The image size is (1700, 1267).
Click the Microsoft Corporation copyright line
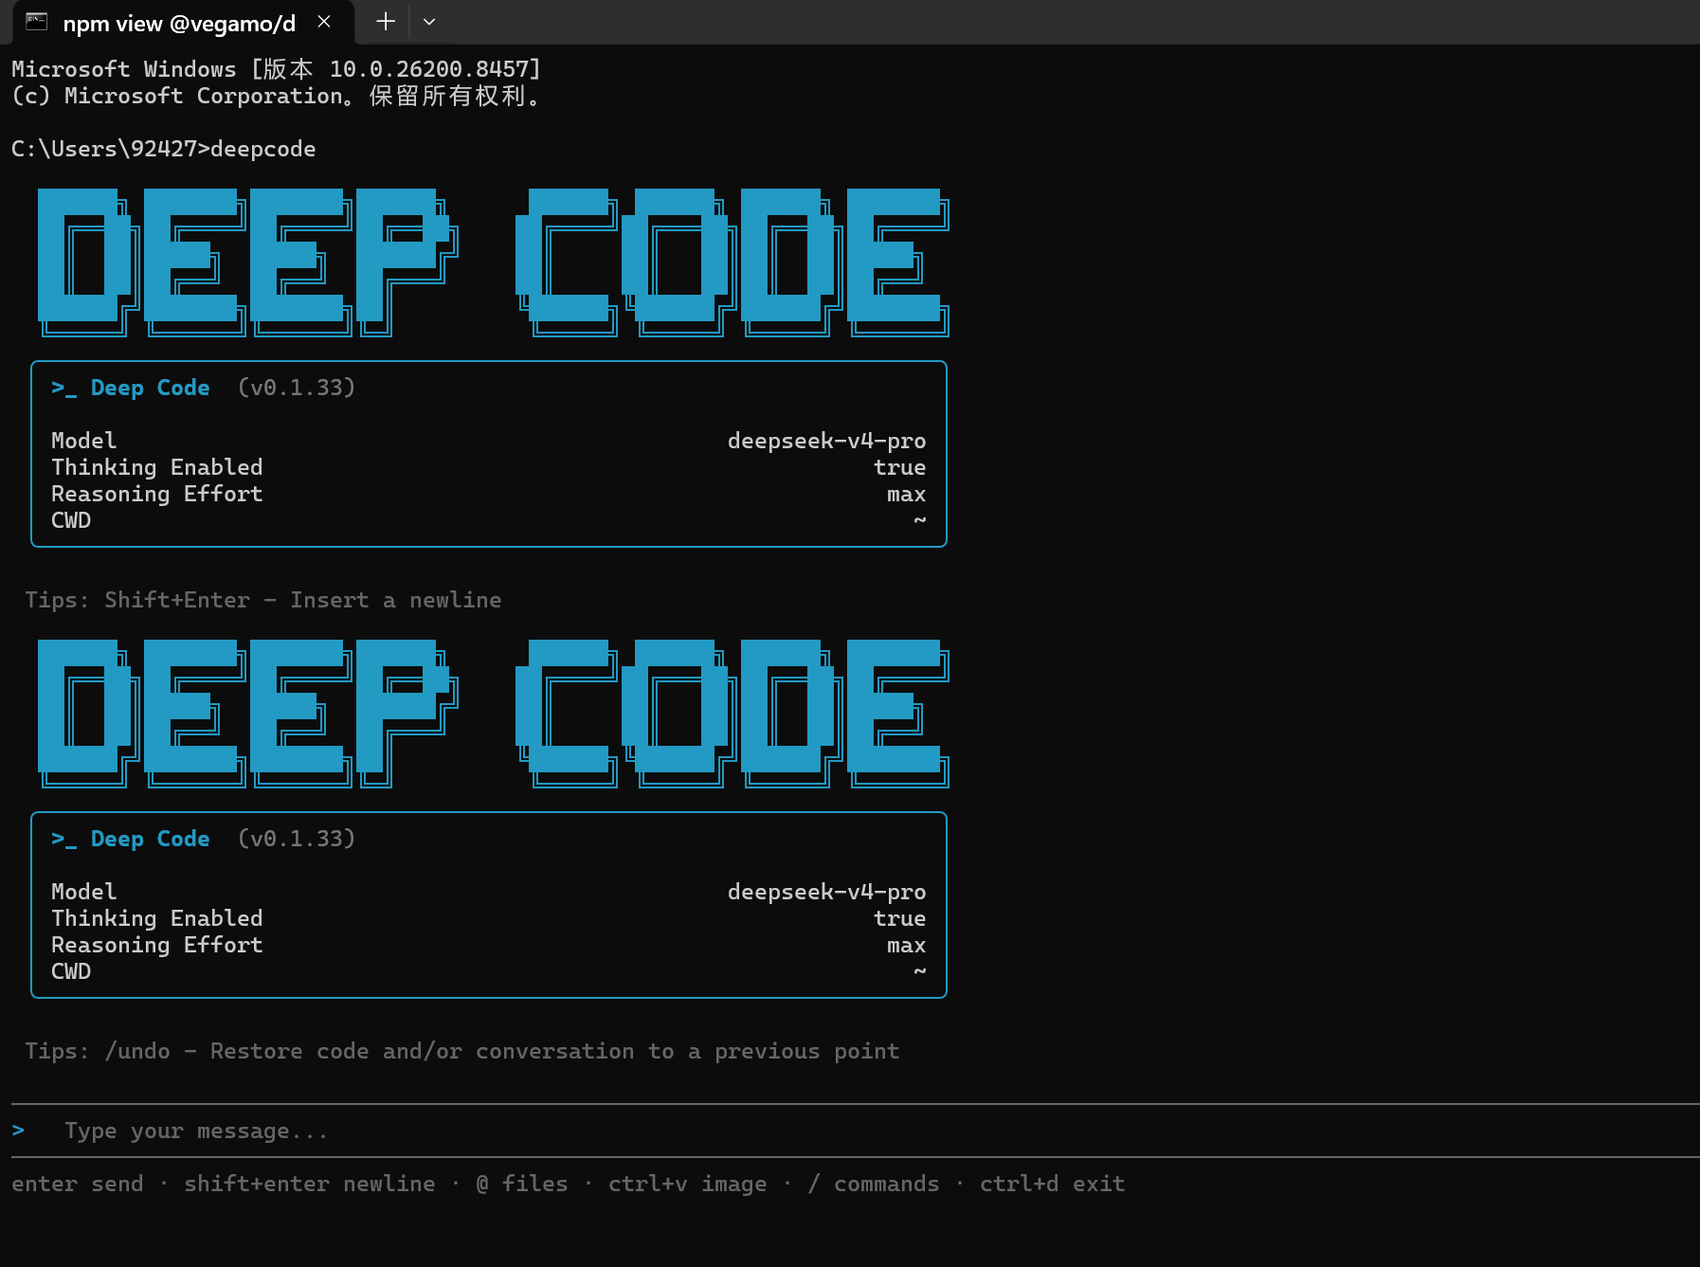pyautogui.click(x=276, y=96)
